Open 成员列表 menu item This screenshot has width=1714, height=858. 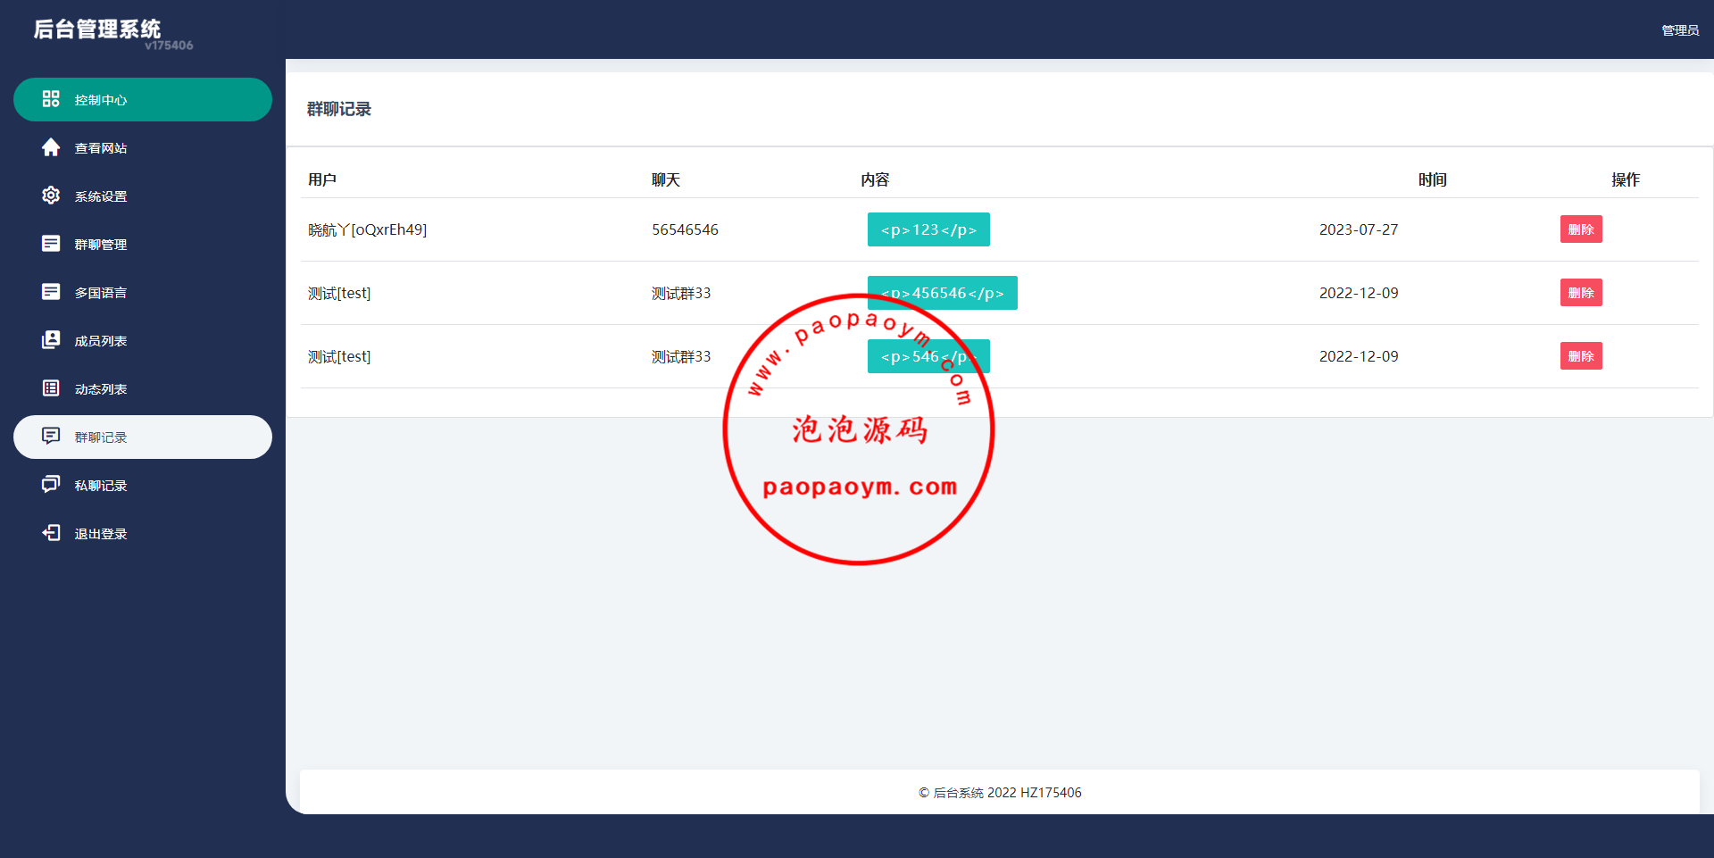pyautogui.click(x=101, y=341)
